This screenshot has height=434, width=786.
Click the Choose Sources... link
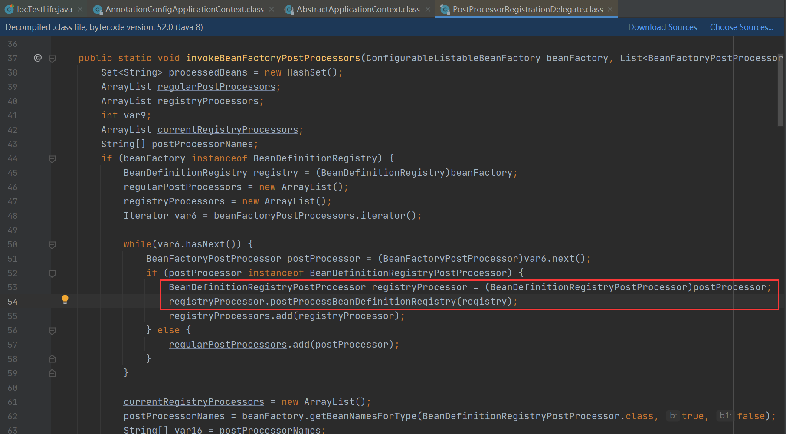point(741,27)
